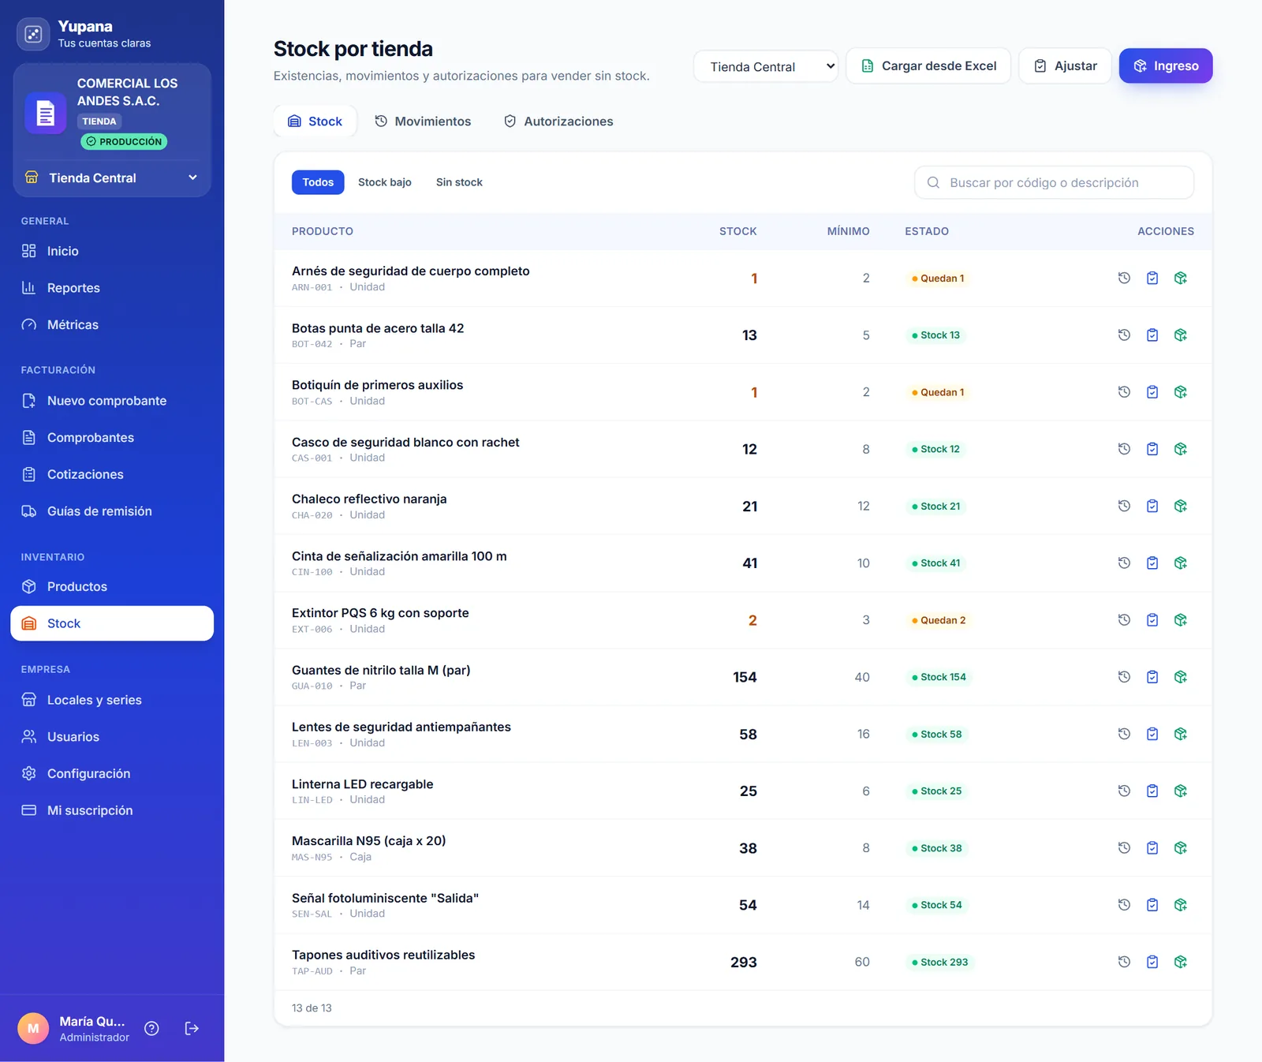Click the help question-mark icon in sidebar

point(152,1028)
